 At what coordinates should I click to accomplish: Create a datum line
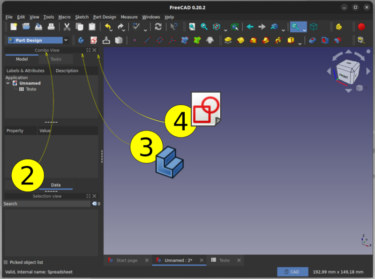[147, 40]
